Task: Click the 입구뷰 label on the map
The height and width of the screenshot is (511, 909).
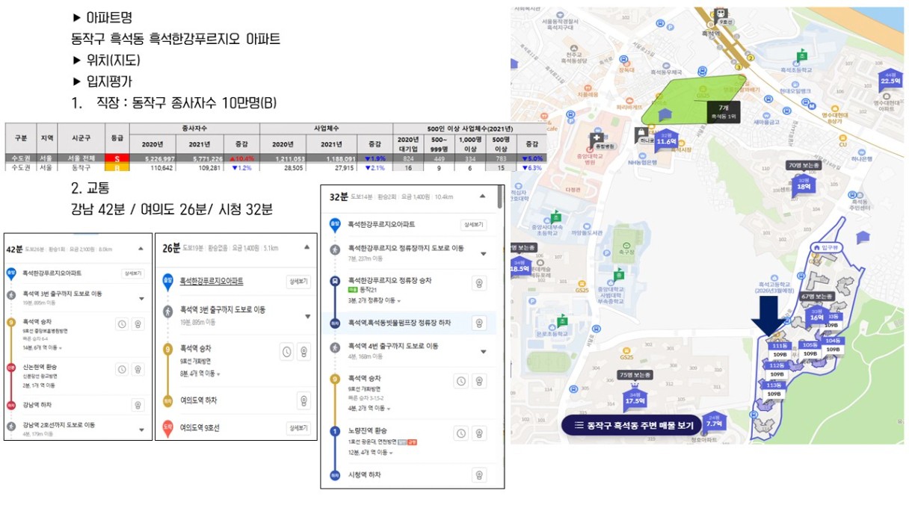Action: click(x=828, y=247)
